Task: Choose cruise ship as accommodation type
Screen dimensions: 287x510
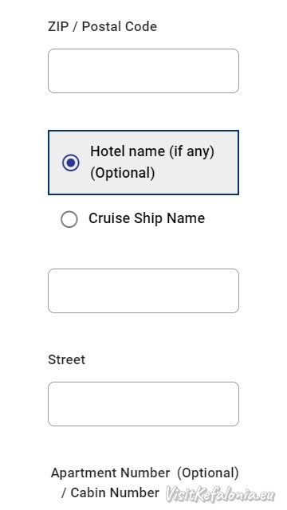Action: [x=69, y=219]
